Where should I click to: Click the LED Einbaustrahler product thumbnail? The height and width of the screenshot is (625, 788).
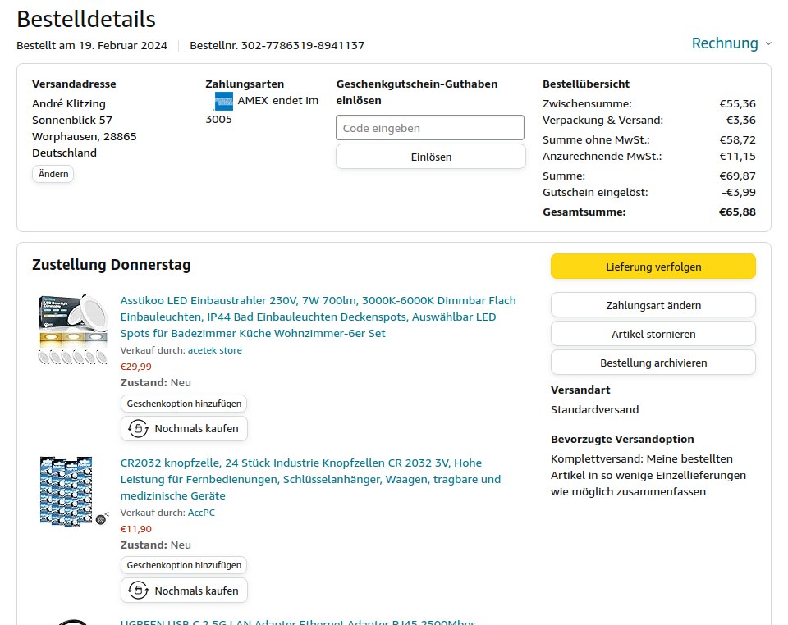pyautogui.click(x=73, y=331)
